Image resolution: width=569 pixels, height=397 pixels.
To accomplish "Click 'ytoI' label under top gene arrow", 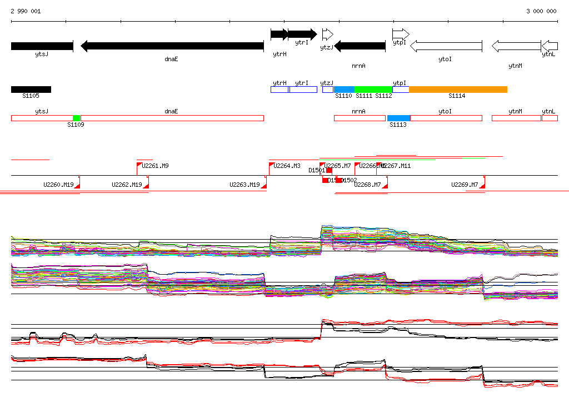I will click(x=445, y=59).
